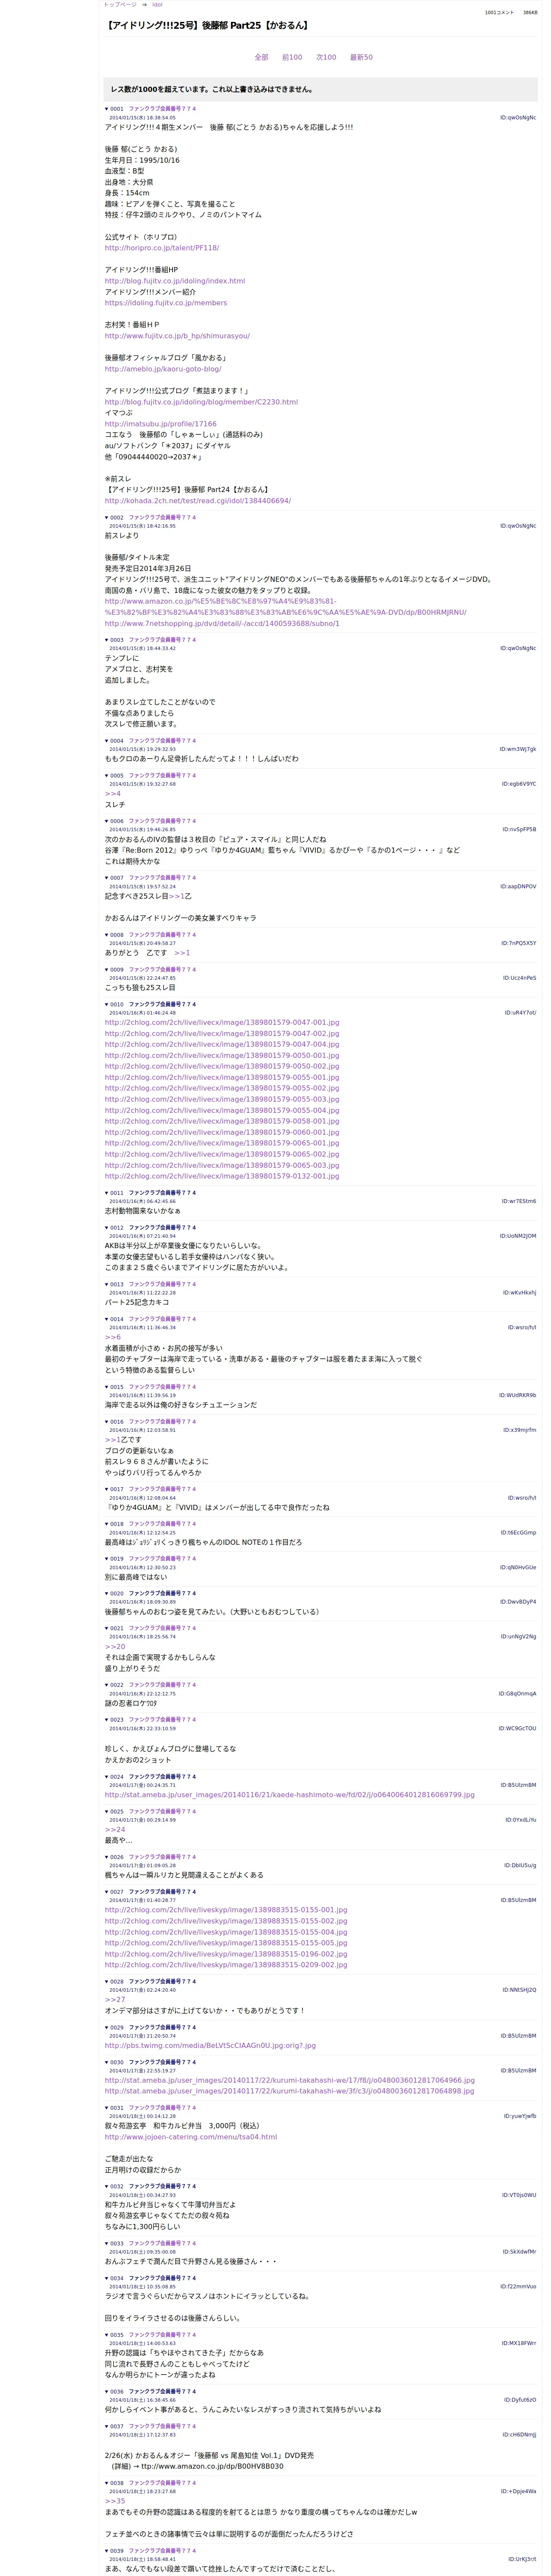Open idoling.fujitv.co.jp members link
551x2576 pixels.
point(166,303)
